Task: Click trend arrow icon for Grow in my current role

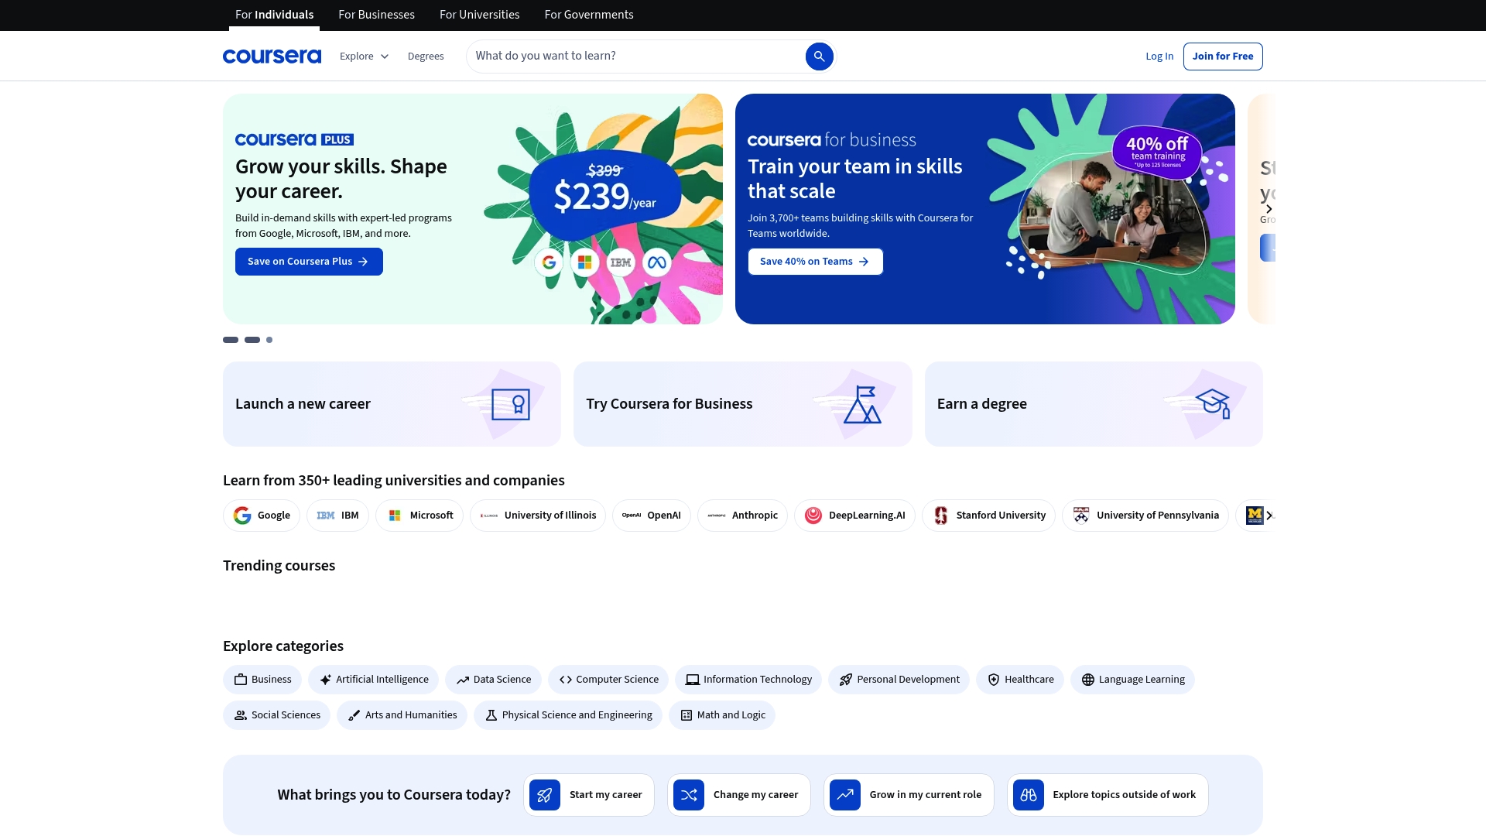Action: click(845, 795)
